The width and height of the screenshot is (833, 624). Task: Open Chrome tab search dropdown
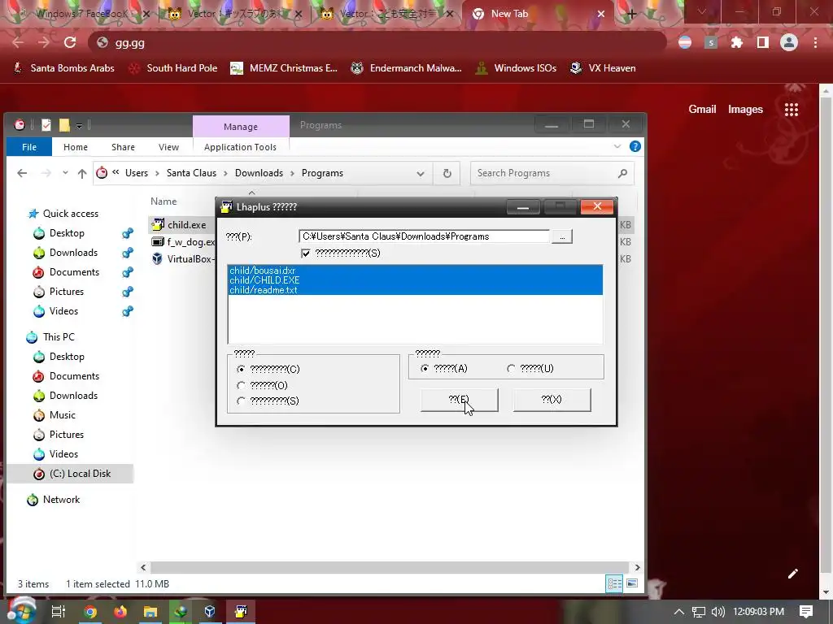click(x=702, y=11)
